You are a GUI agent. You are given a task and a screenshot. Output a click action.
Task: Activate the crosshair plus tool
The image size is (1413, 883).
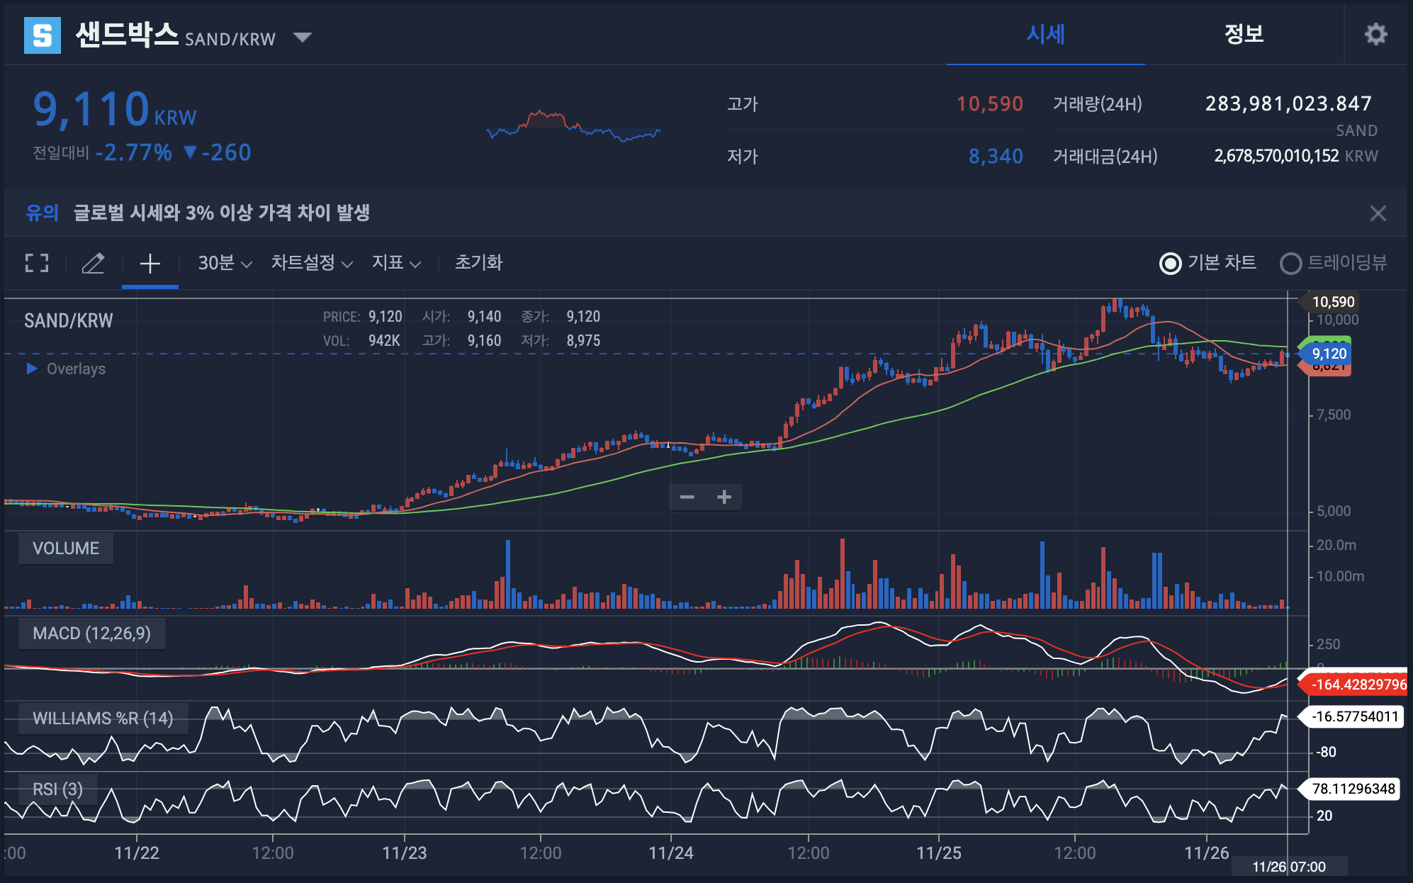pos(150,264)
